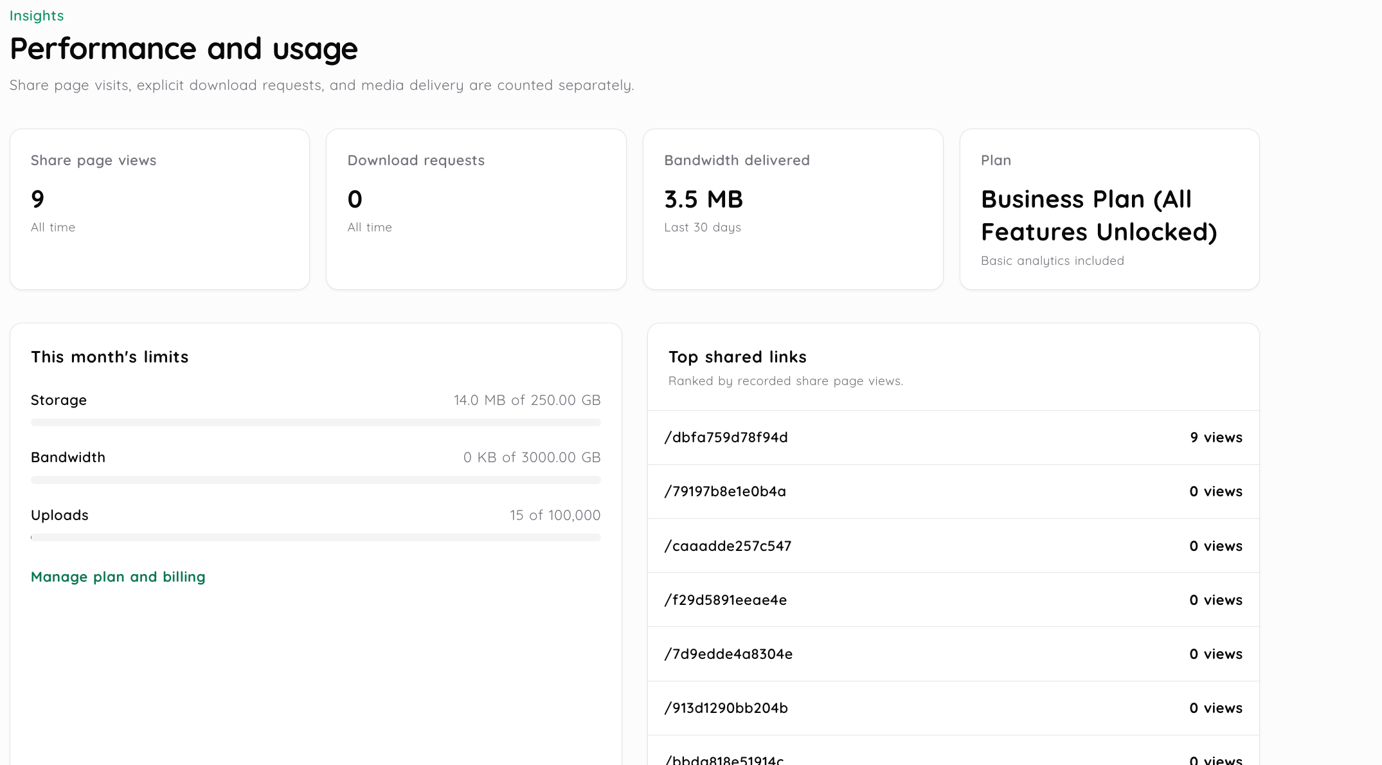Click the Ranked by recorded share page views text
The image size is (1382, 765).
[x=785, y=381]
